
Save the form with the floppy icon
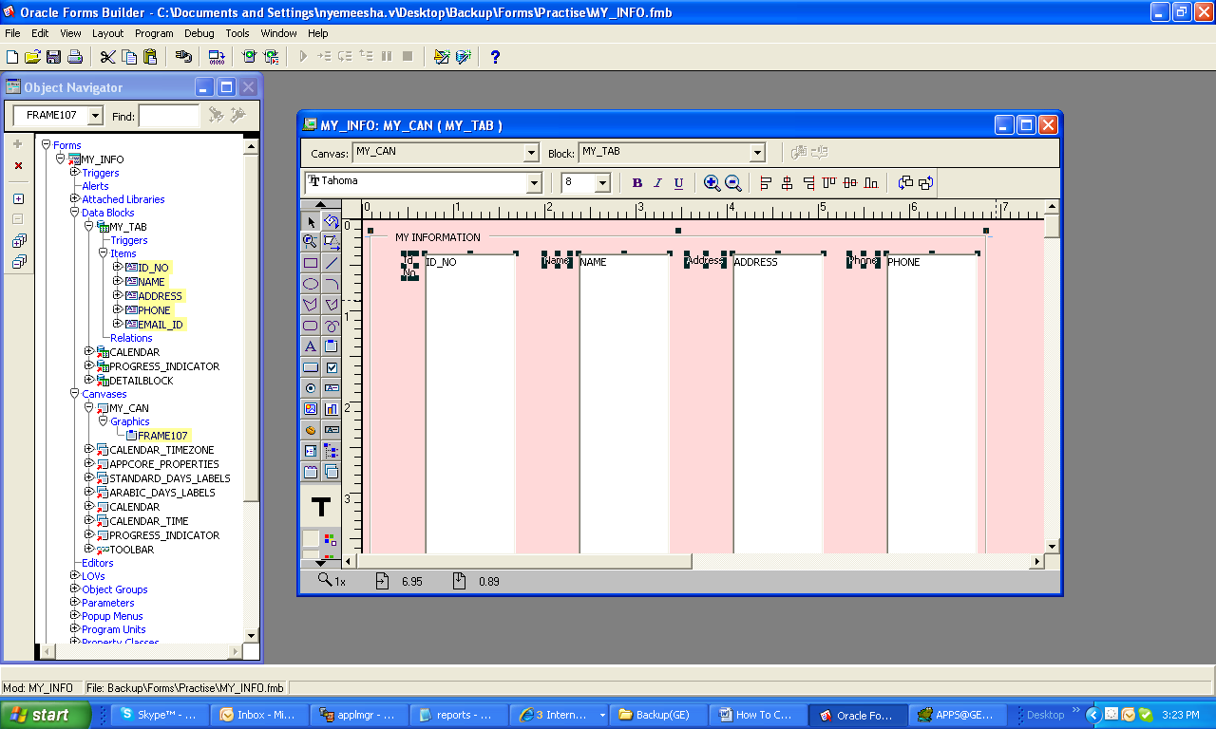(x=53, y=57)
